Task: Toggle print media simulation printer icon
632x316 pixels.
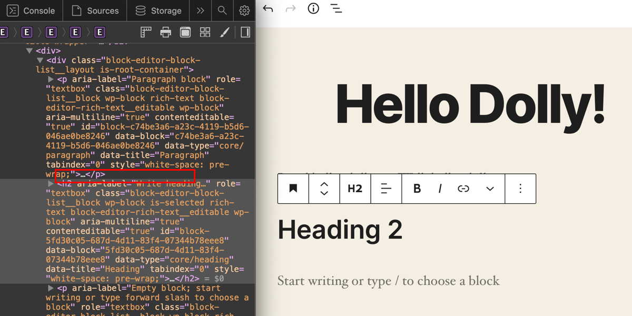Action: click(165, 32)
